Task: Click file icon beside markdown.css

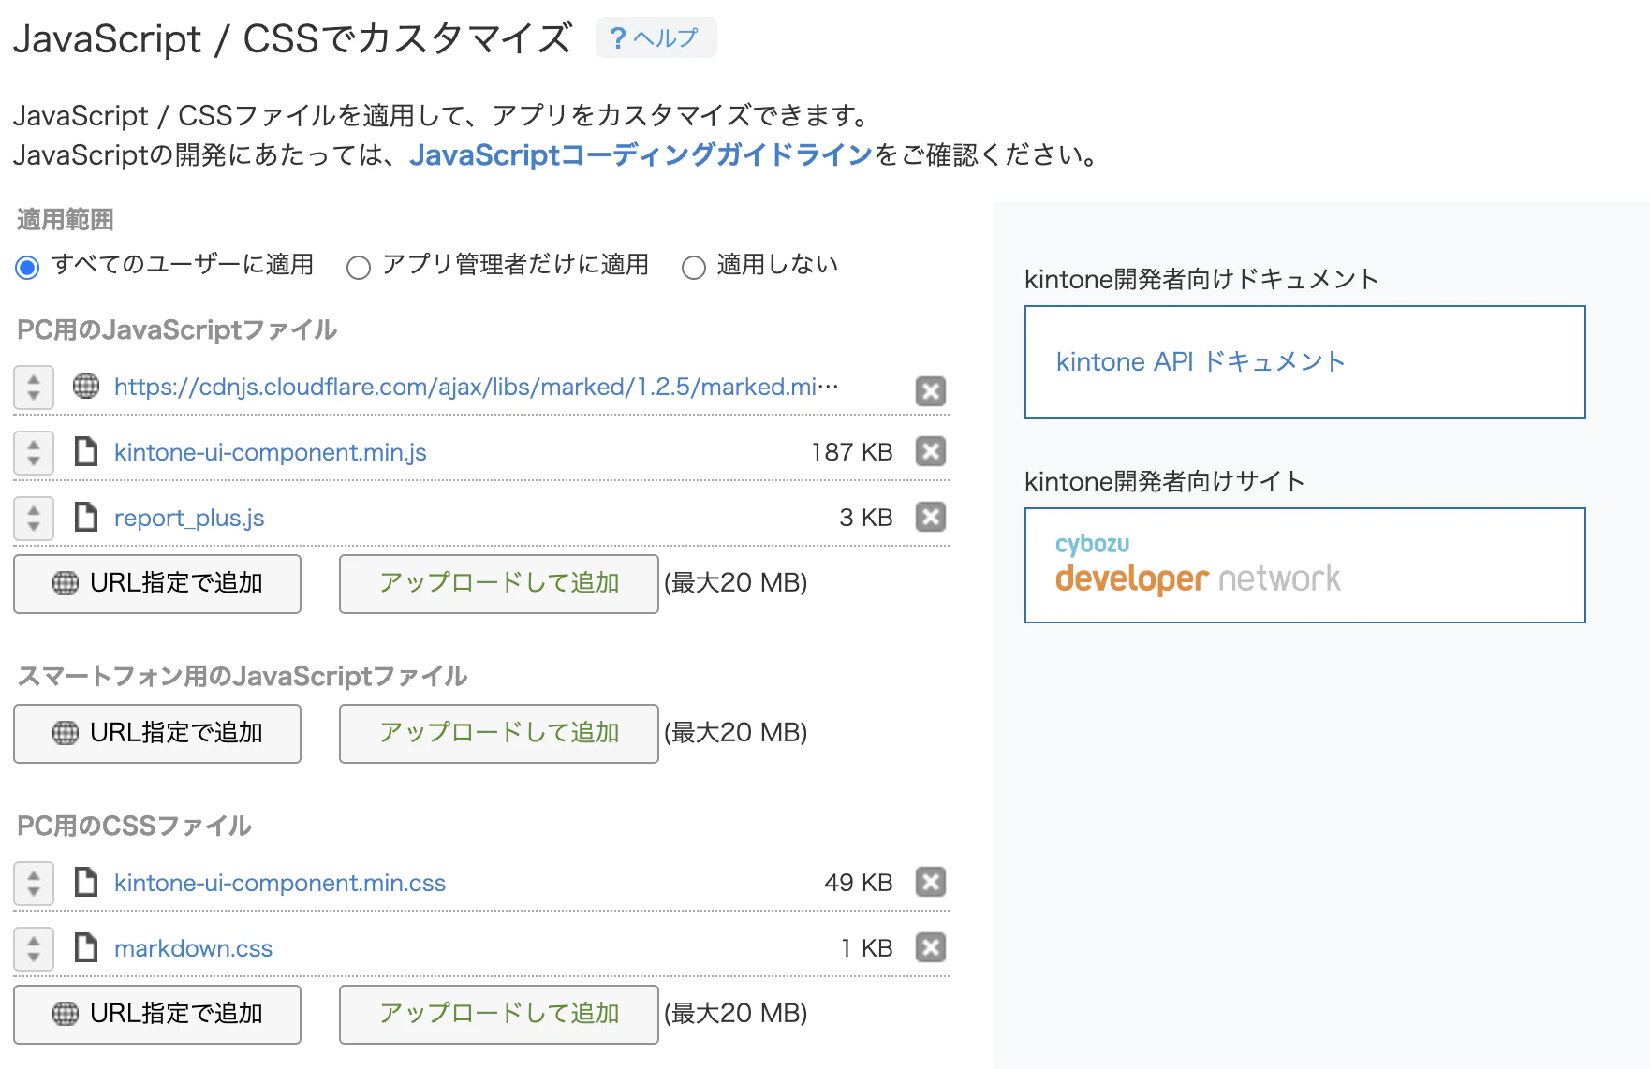Action: (86, 947)
